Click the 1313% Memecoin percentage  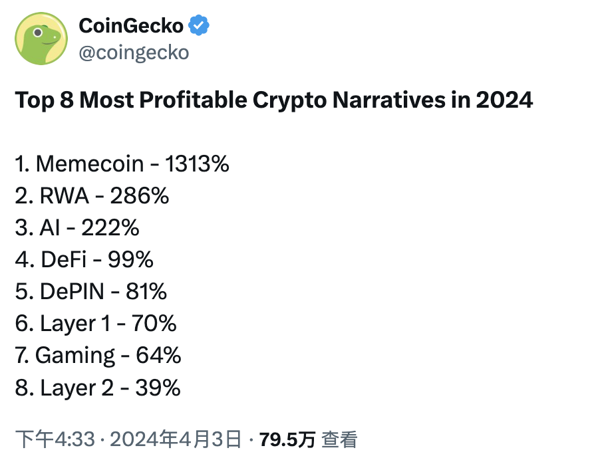coord(196,164)
